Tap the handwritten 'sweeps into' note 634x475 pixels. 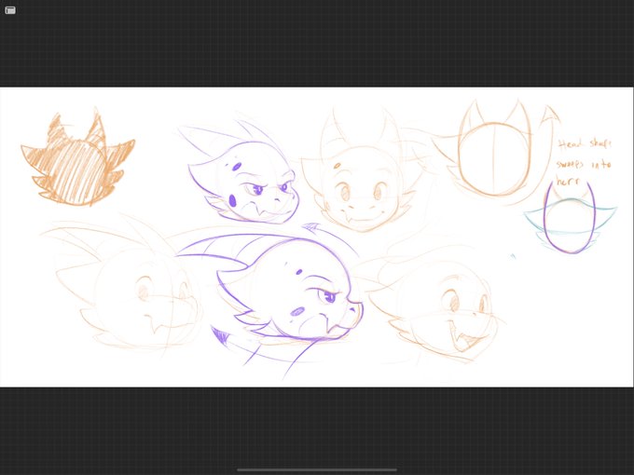(x=583, y=165)
